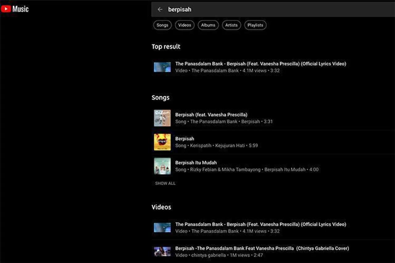Open album 'Berpisah' link beside 3:31
The image size is (395, 263).
pos(251,121)
